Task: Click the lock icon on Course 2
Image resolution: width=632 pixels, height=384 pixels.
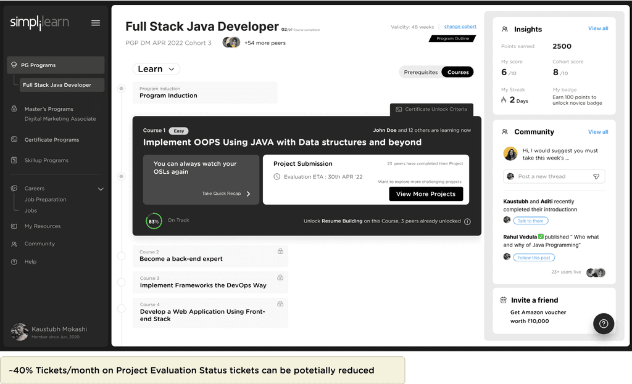Action: pos(280,251)
